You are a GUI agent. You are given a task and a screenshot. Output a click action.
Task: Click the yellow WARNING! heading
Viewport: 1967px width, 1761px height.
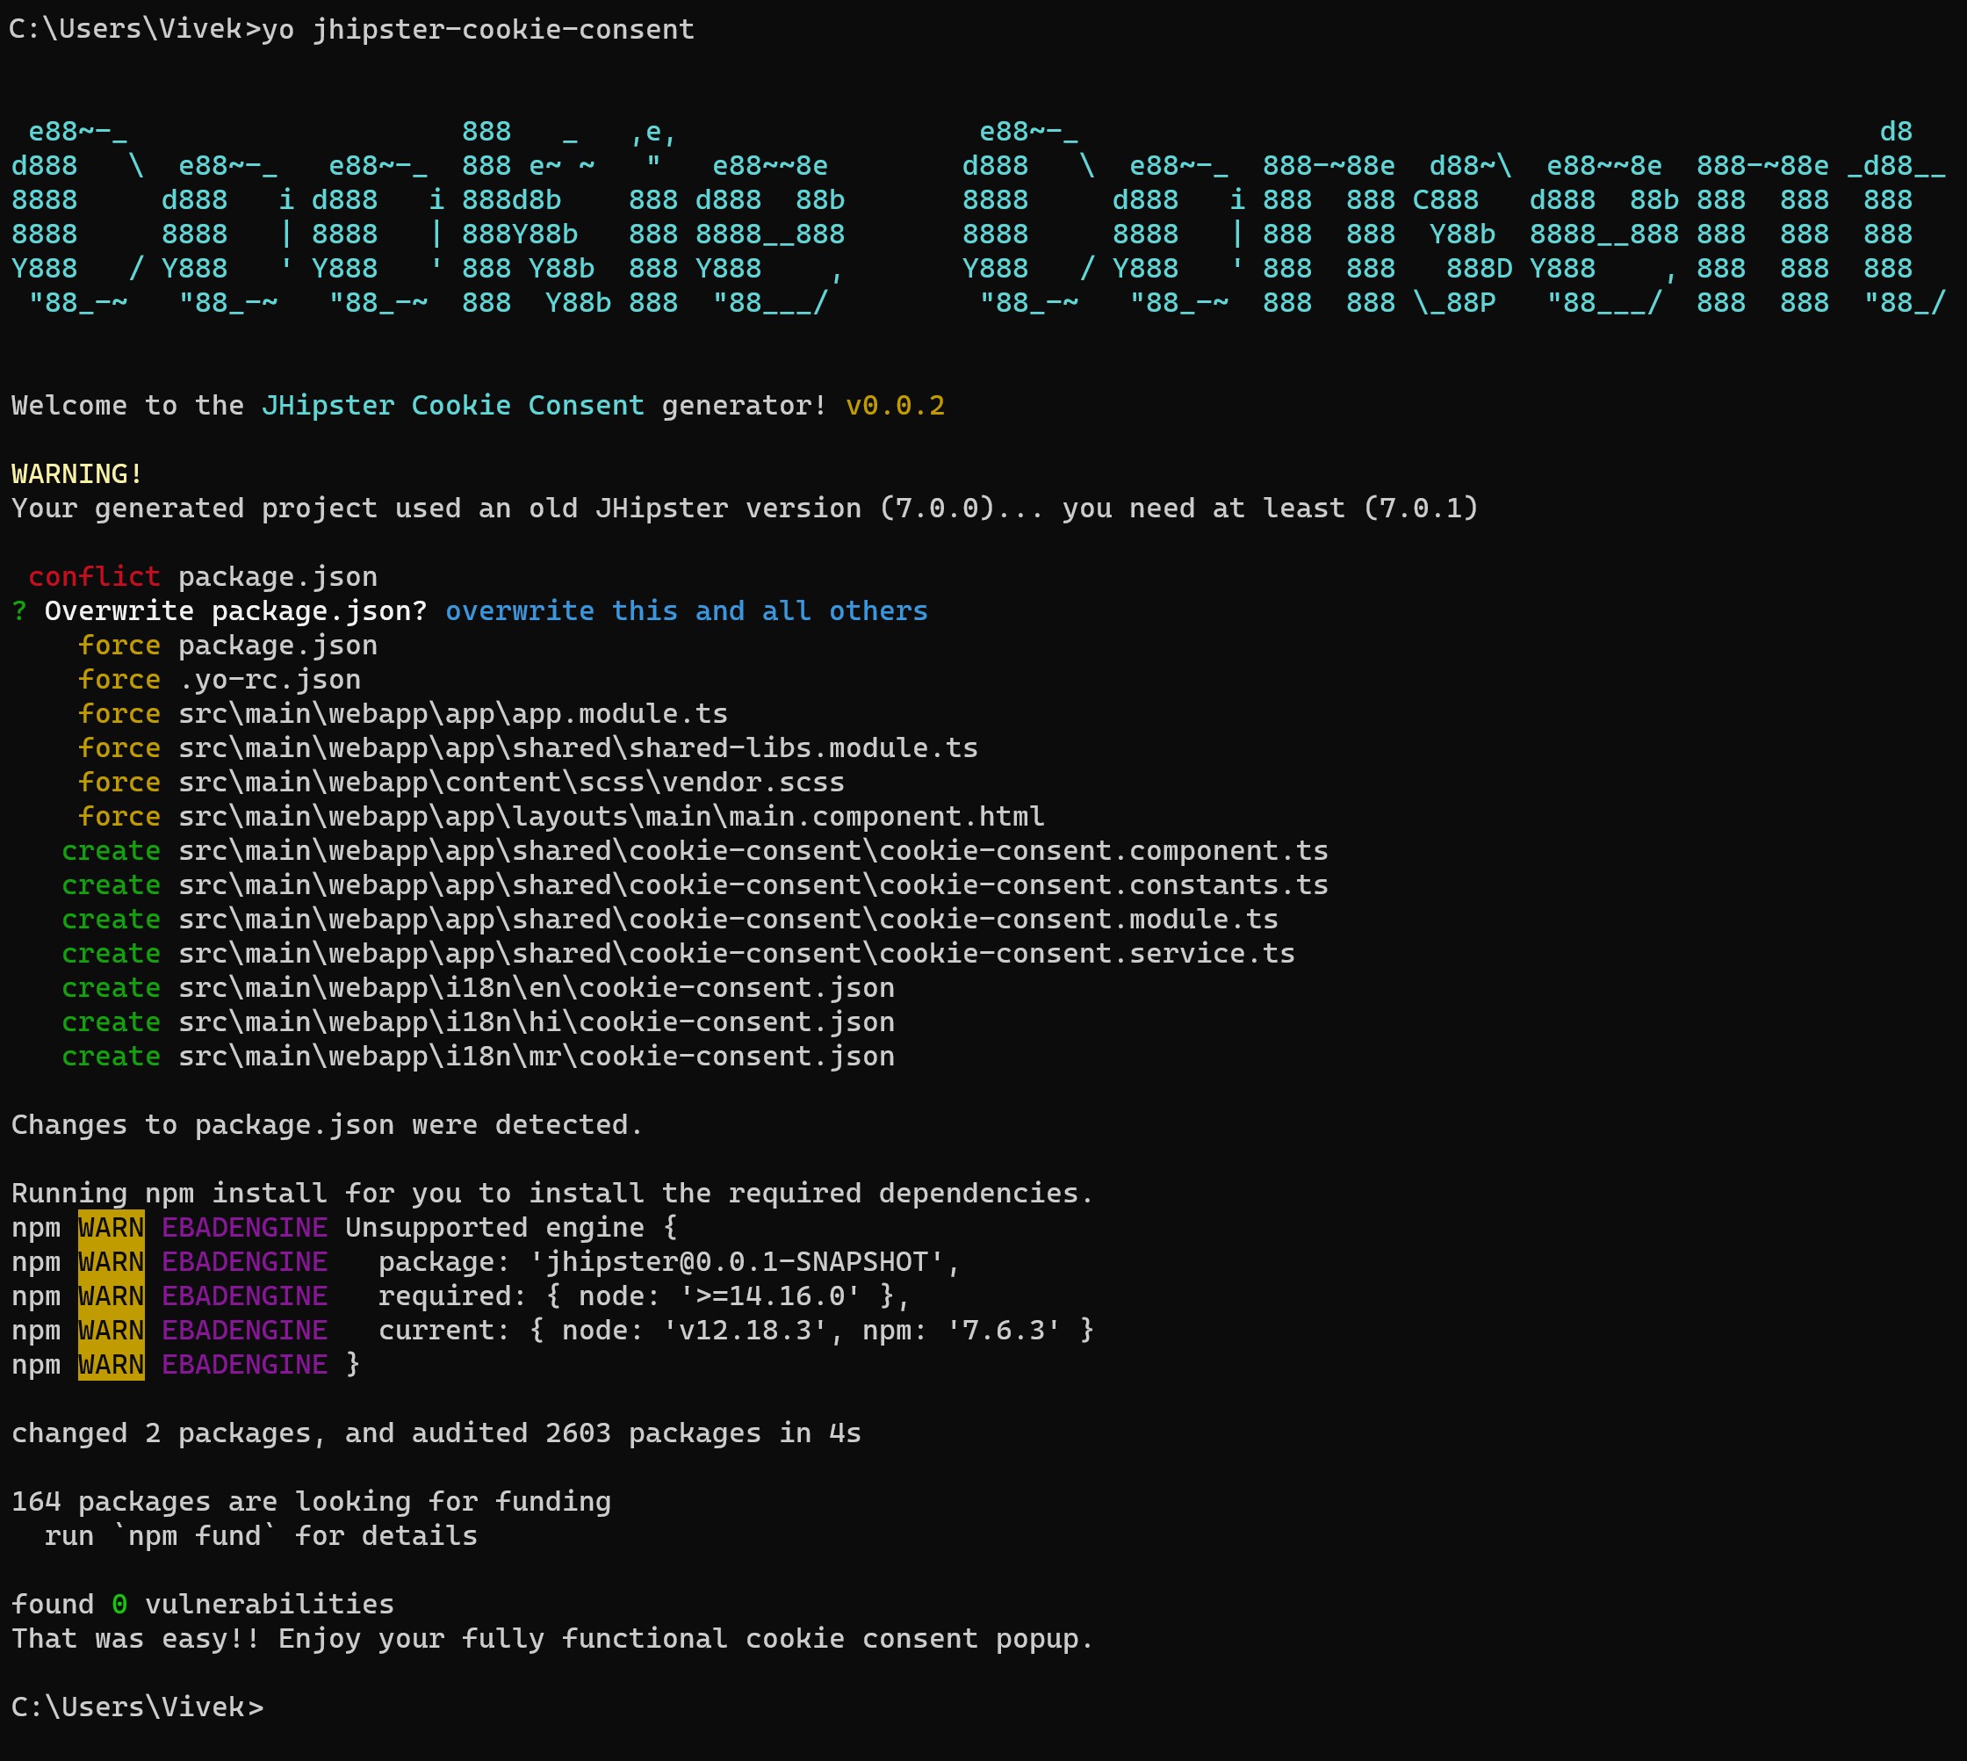(76, 474)
